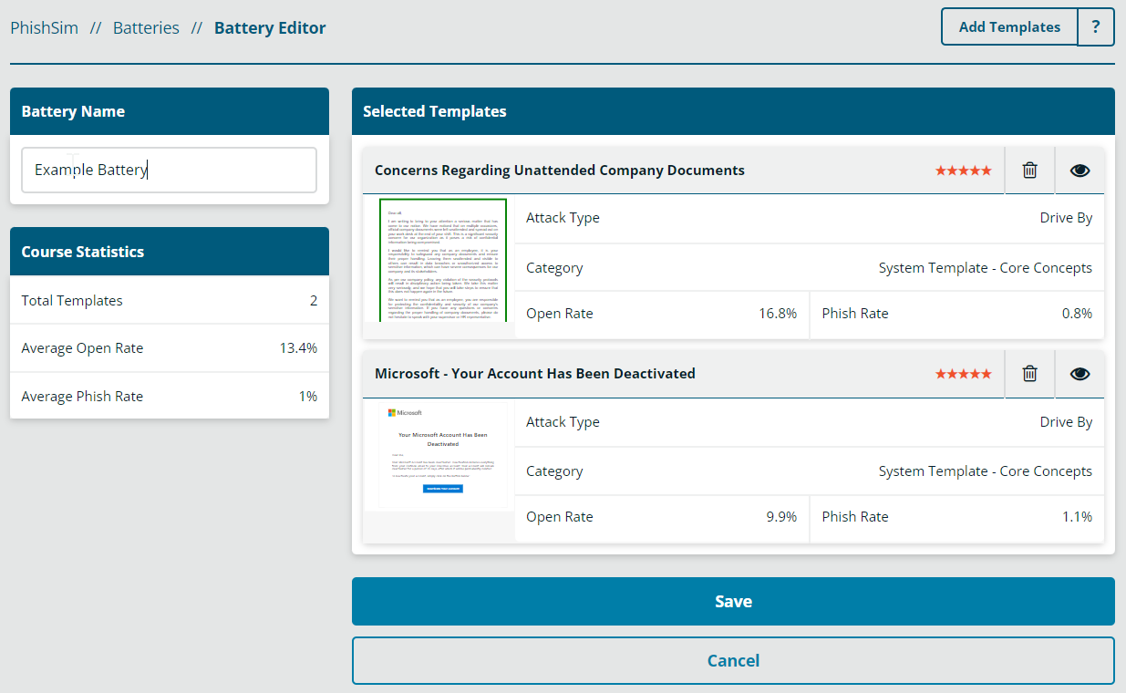Viewport: 1126px width, 693px height.
Task: Go to PhishSim breadcrumb link
Action: (44, 28)
